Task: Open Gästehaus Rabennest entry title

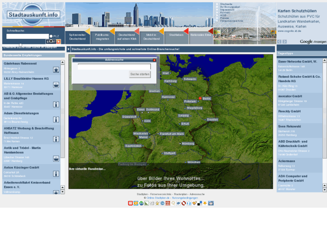Action: click(20, 63)
